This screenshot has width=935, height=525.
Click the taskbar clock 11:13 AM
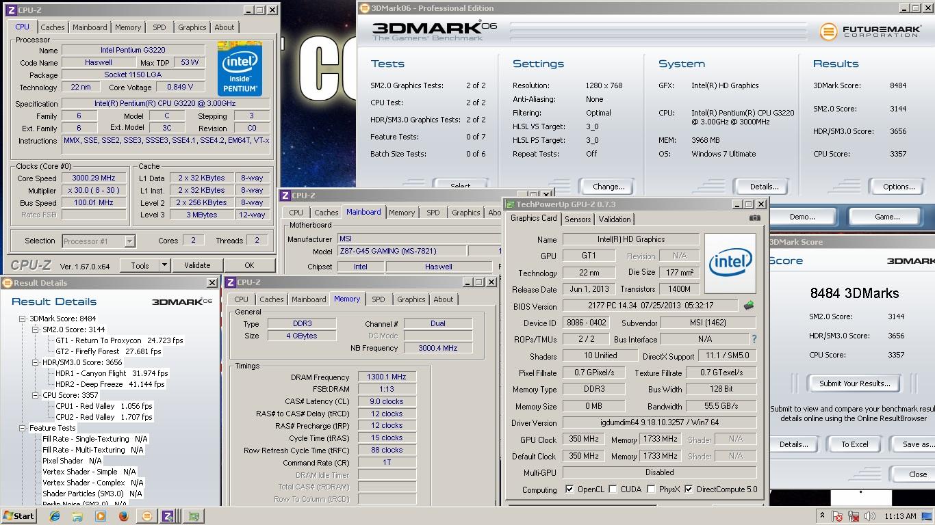[x=900, y=516]
